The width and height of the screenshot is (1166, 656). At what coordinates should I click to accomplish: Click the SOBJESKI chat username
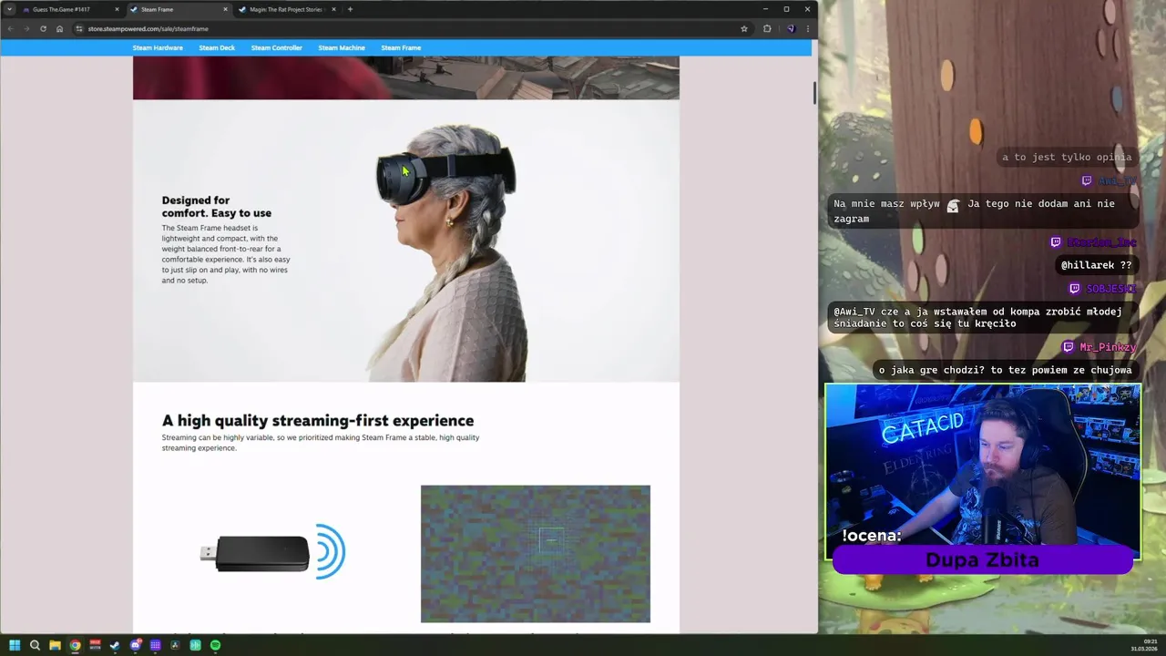click(1111, 289)
